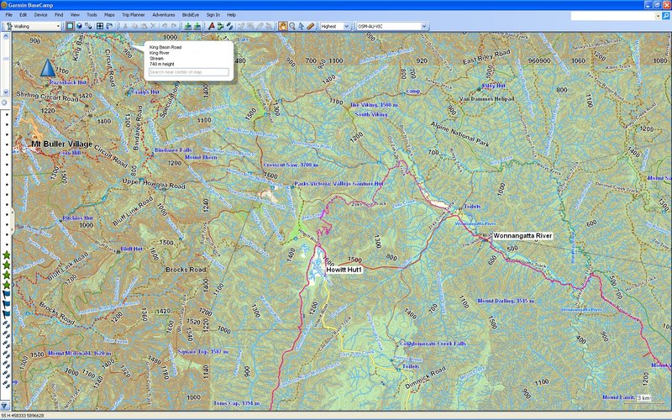Click the Alpine National Park label
The width and height of the screenshot is (672, 420).
(x=459, y=134)
